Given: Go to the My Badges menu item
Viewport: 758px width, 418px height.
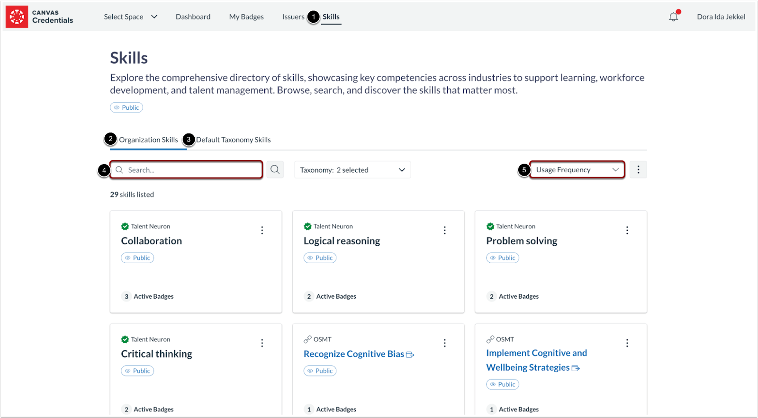Looking at the screenshot, I should 246,17.
